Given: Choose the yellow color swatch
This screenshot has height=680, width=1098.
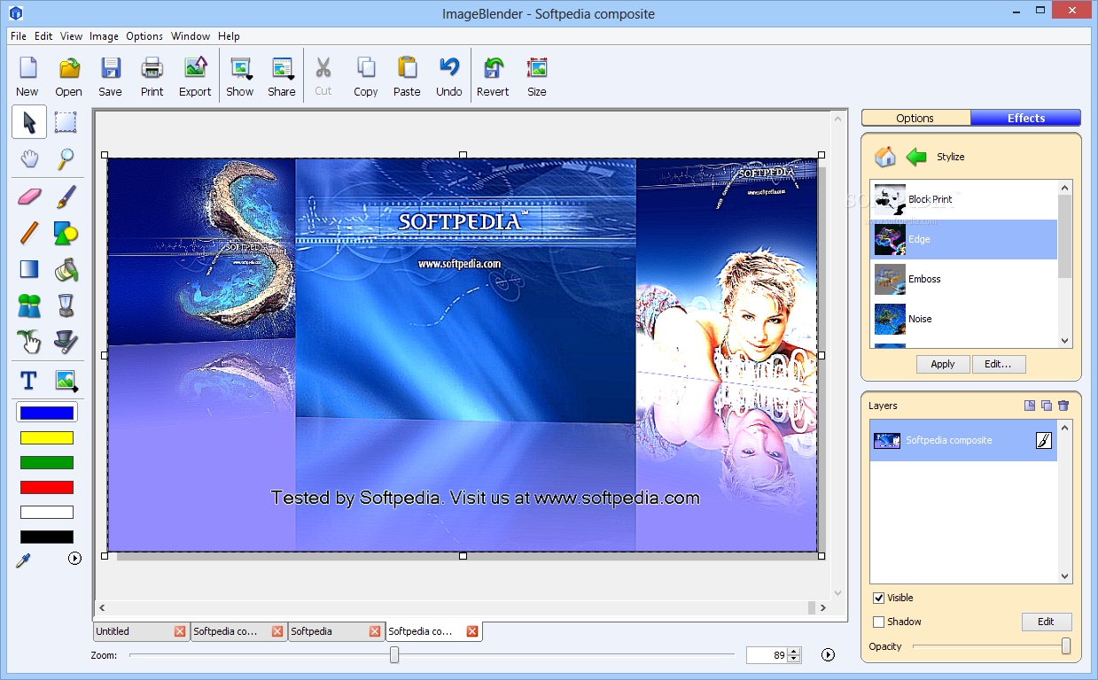Looking at the screenshot, I should 47,437.
